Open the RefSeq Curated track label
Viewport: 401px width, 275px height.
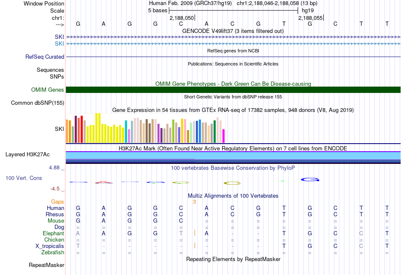(45, 57)
